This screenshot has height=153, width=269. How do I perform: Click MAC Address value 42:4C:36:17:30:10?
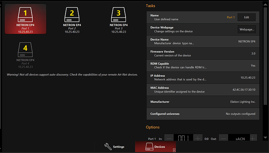click(x=244, y=90)
